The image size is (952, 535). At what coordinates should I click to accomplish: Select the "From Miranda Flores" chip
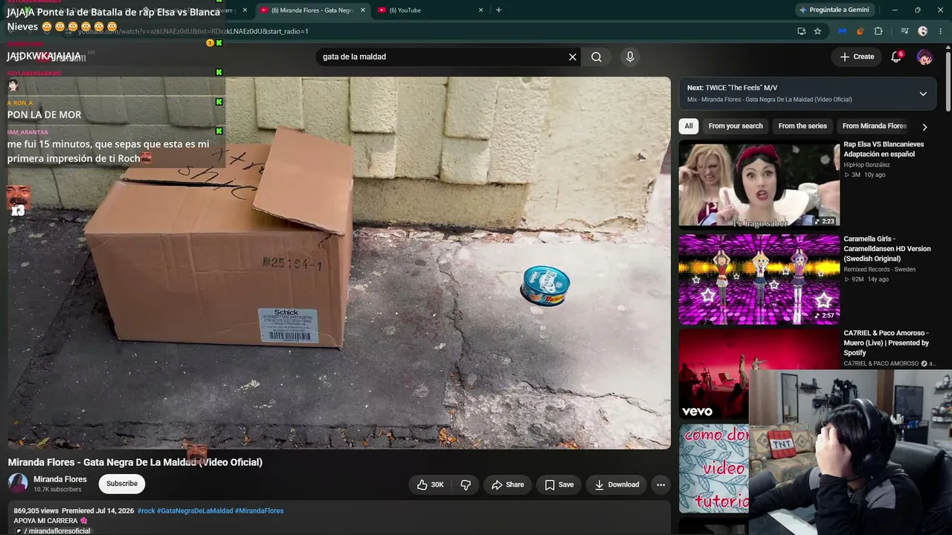coord(875,126)
